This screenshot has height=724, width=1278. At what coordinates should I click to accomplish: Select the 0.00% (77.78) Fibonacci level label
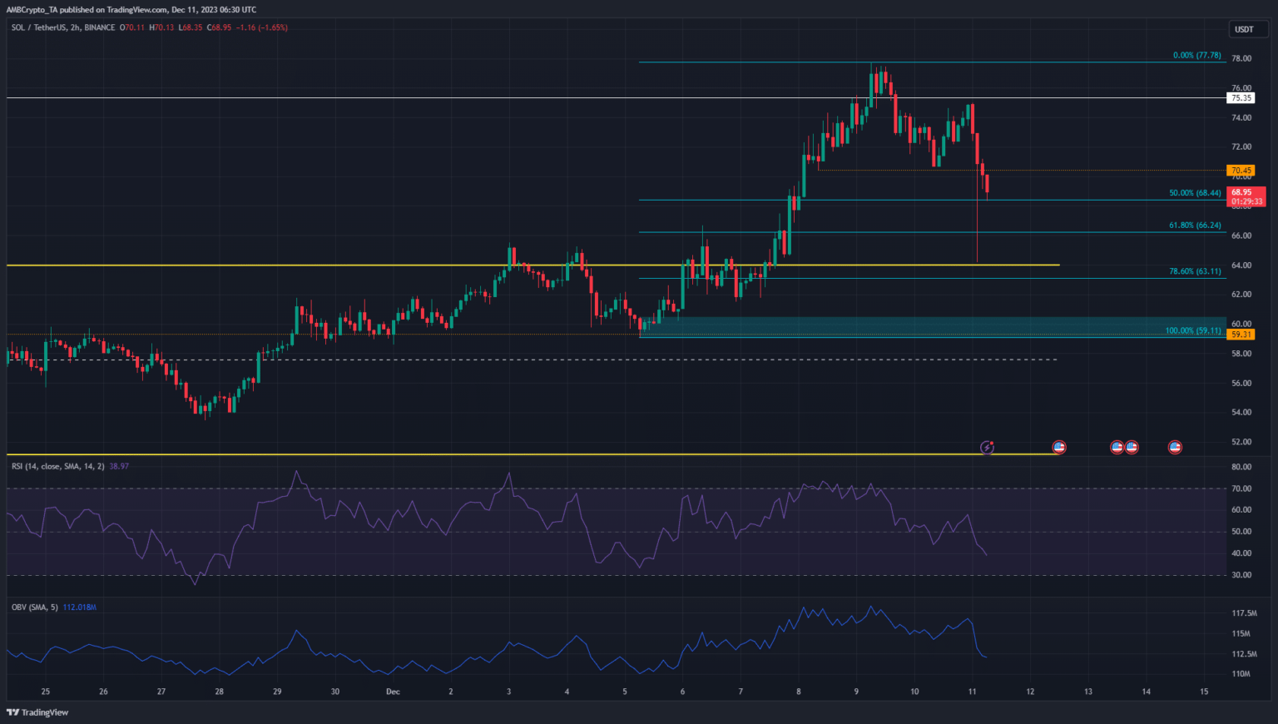1196,56
